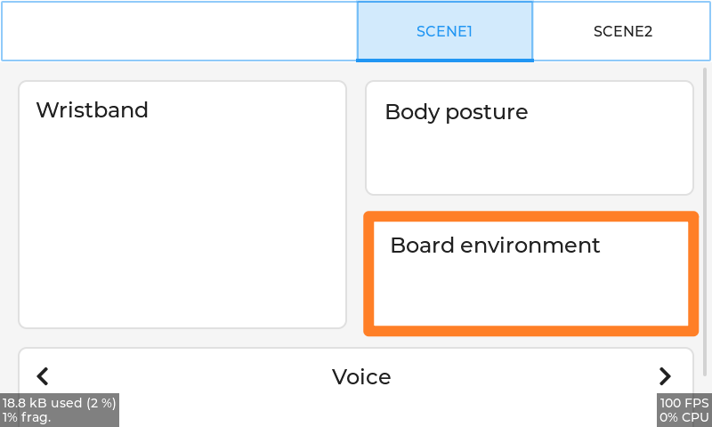Click the "0% CPU" usage text
712x427 pixels.
684,417
